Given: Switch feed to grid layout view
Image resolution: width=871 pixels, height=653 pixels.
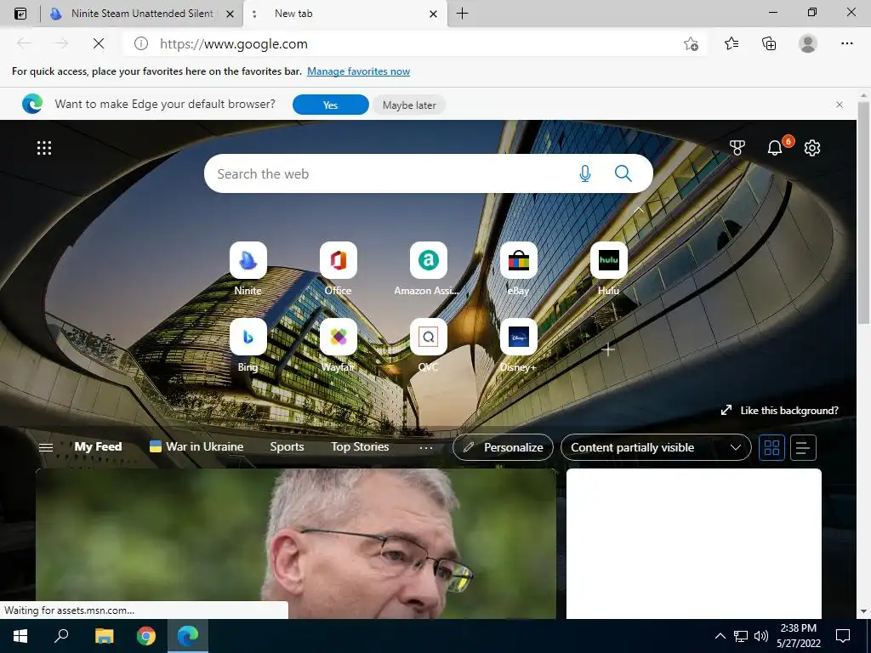Looking at the screenshot, I should 771,447.
